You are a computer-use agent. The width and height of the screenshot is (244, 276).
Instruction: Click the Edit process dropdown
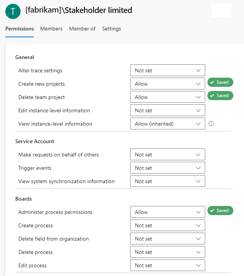pos(167,265)
